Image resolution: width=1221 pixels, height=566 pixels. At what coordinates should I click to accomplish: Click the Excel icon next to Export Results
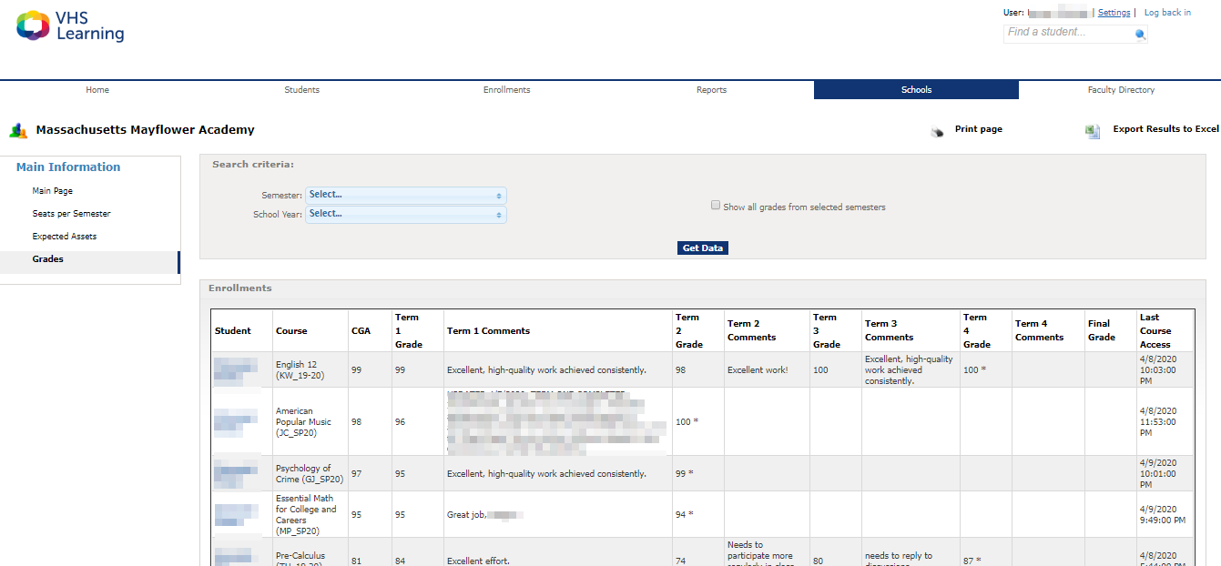(1092, 130)
